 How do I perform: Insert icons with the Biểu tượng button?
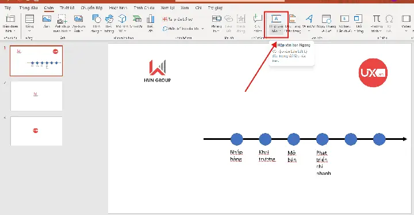click(x=109, y=19)
